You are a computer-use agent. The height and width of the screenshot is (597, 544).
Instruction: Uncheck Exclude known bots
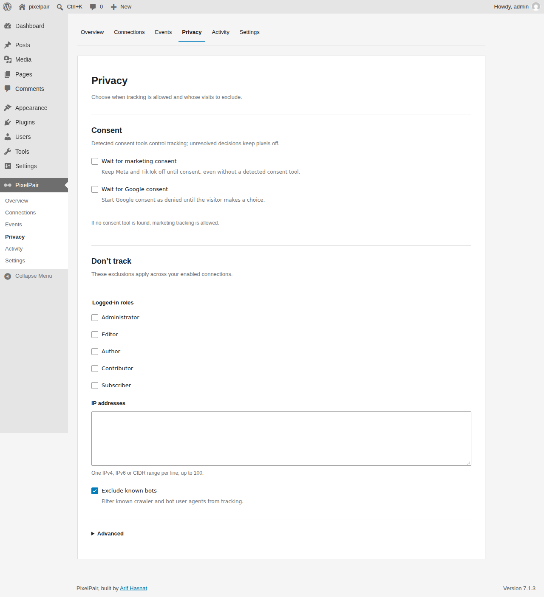pyautogui.click(x=95, y=491)
